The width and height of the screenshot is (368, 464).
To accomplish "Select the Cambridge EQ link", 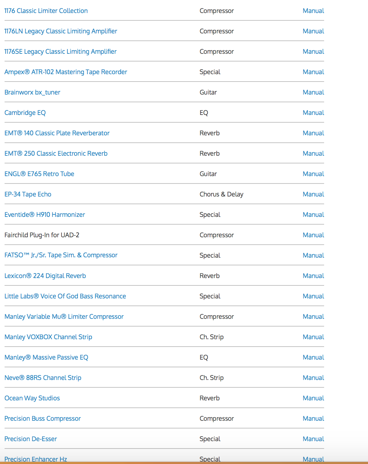I will click(25, 113).
